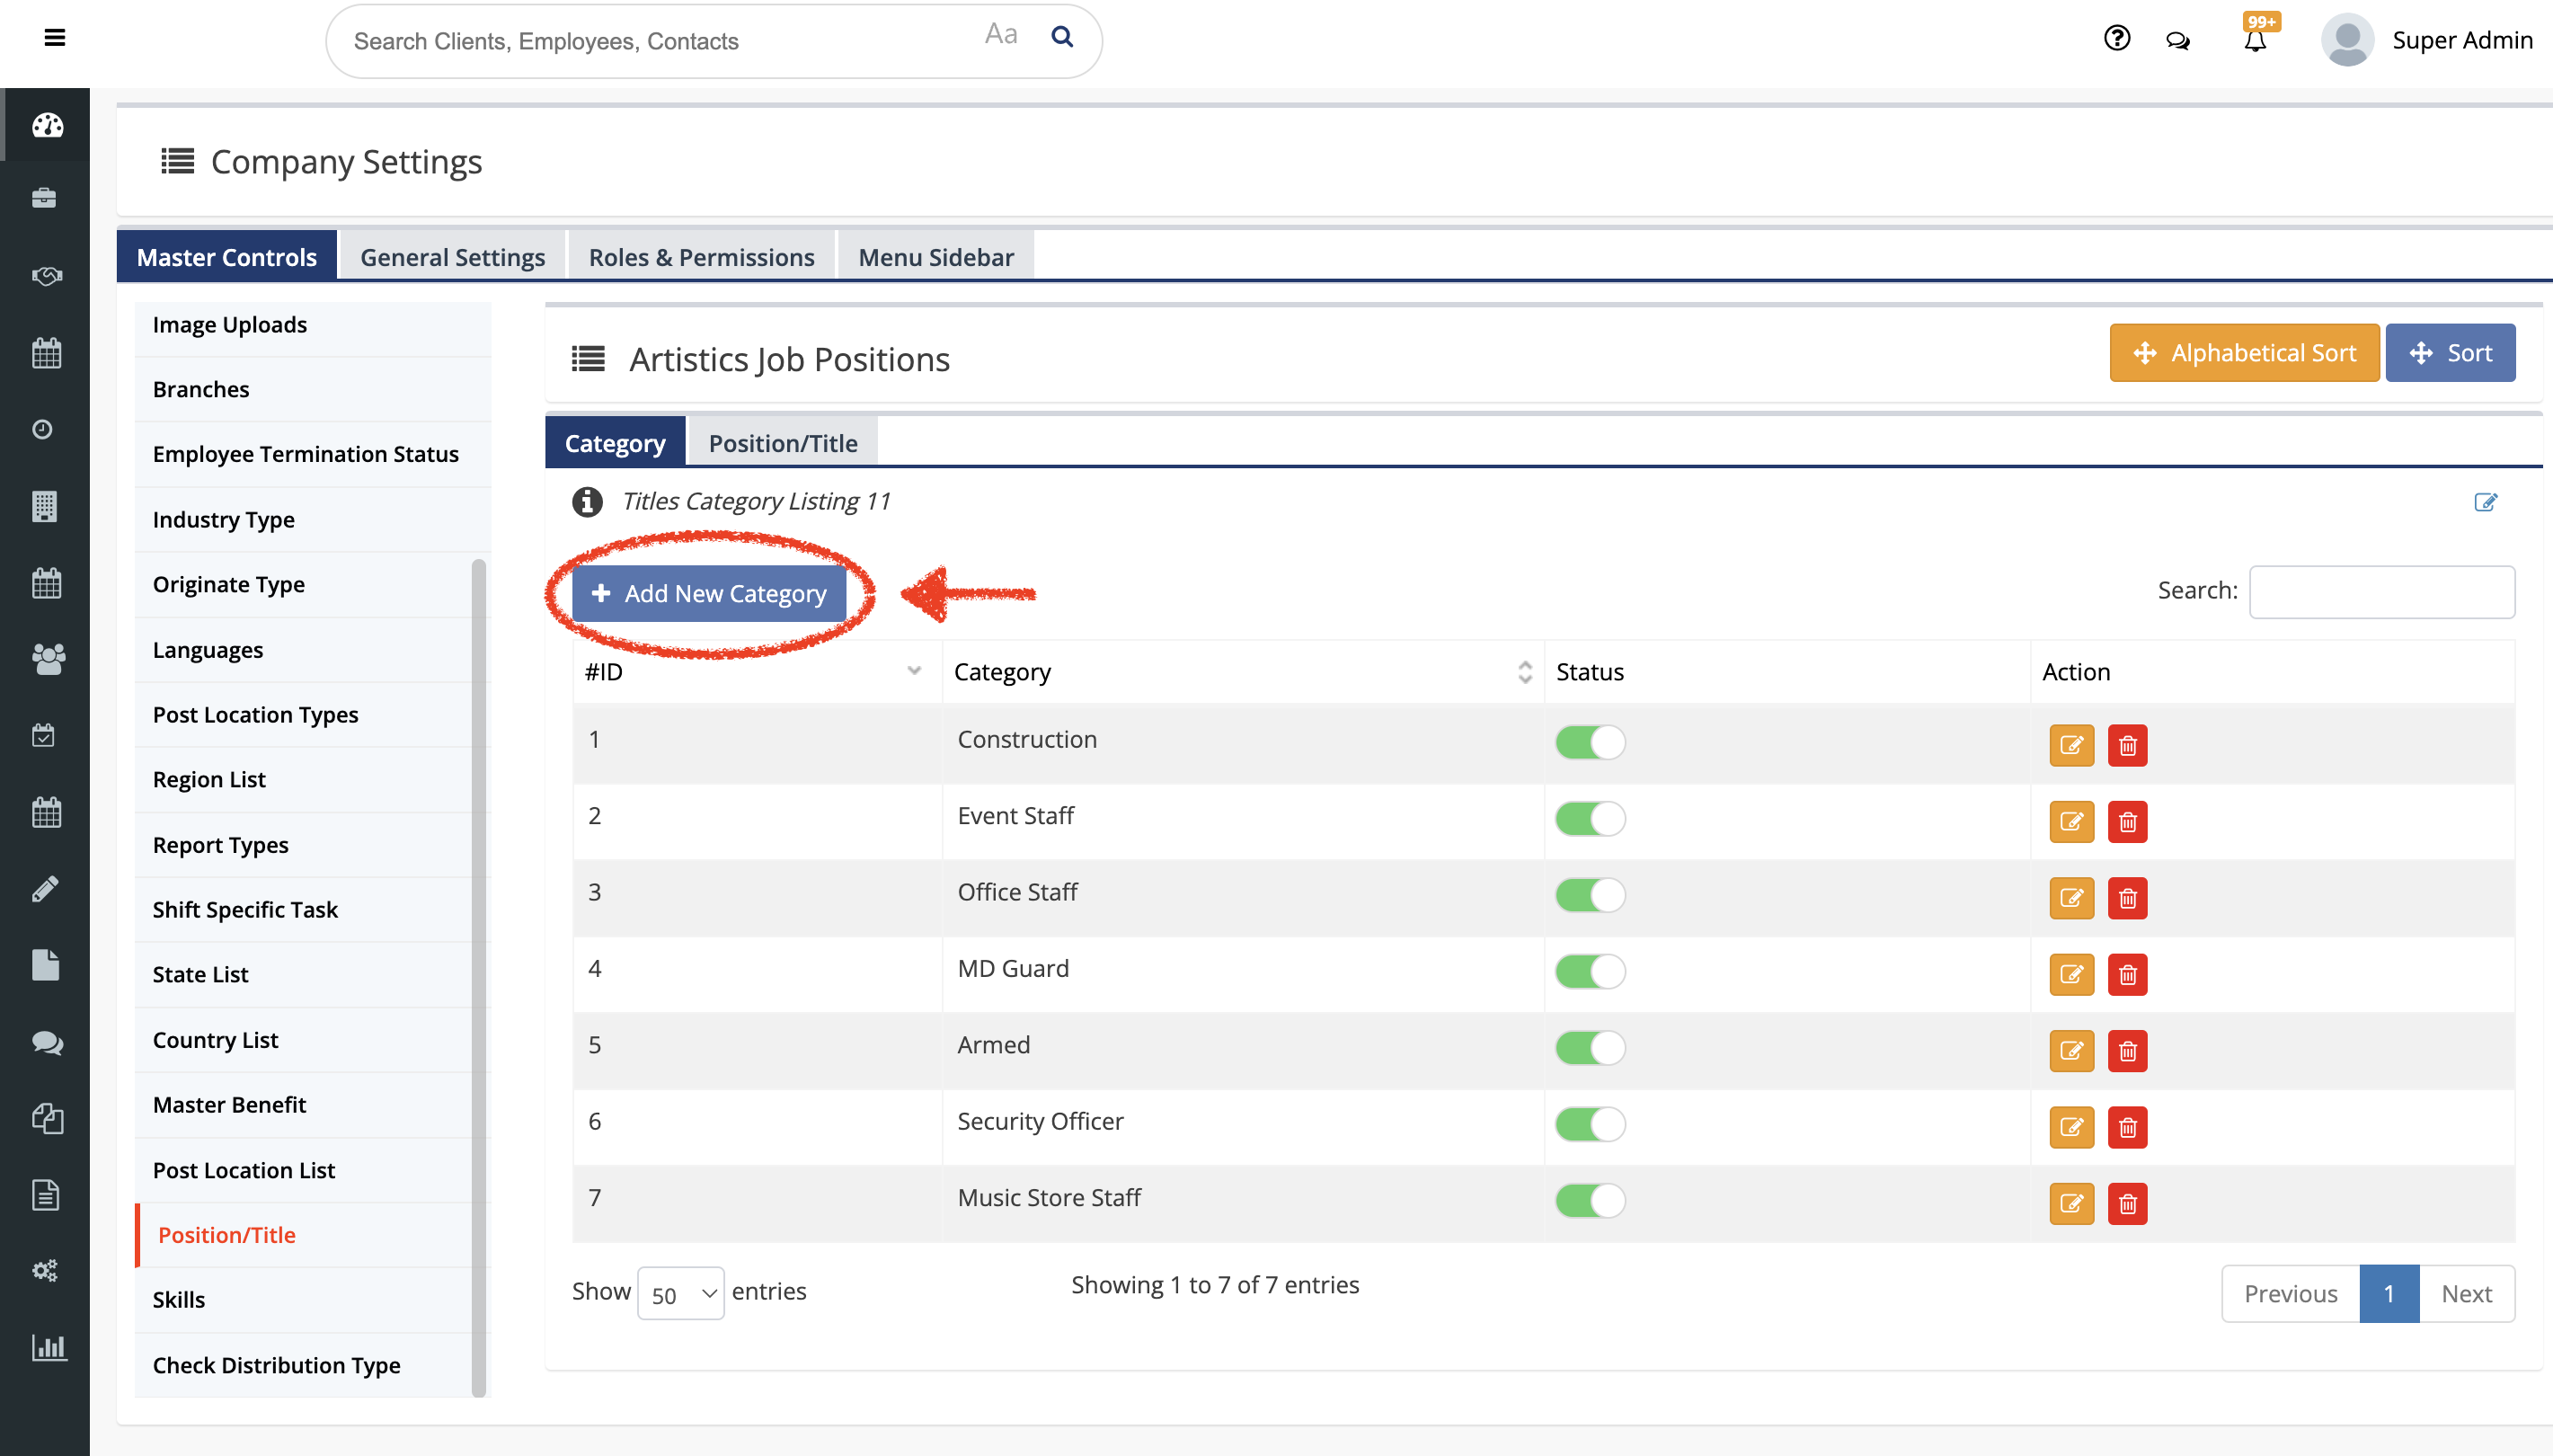
Task: Toggle status of MD Guard category
Action: (1590, 972)
